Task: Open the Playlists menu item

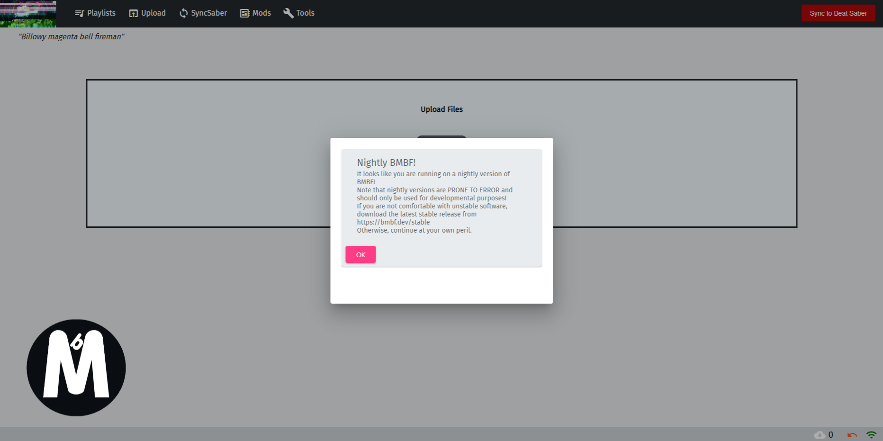Action: [x=95, y=13]
